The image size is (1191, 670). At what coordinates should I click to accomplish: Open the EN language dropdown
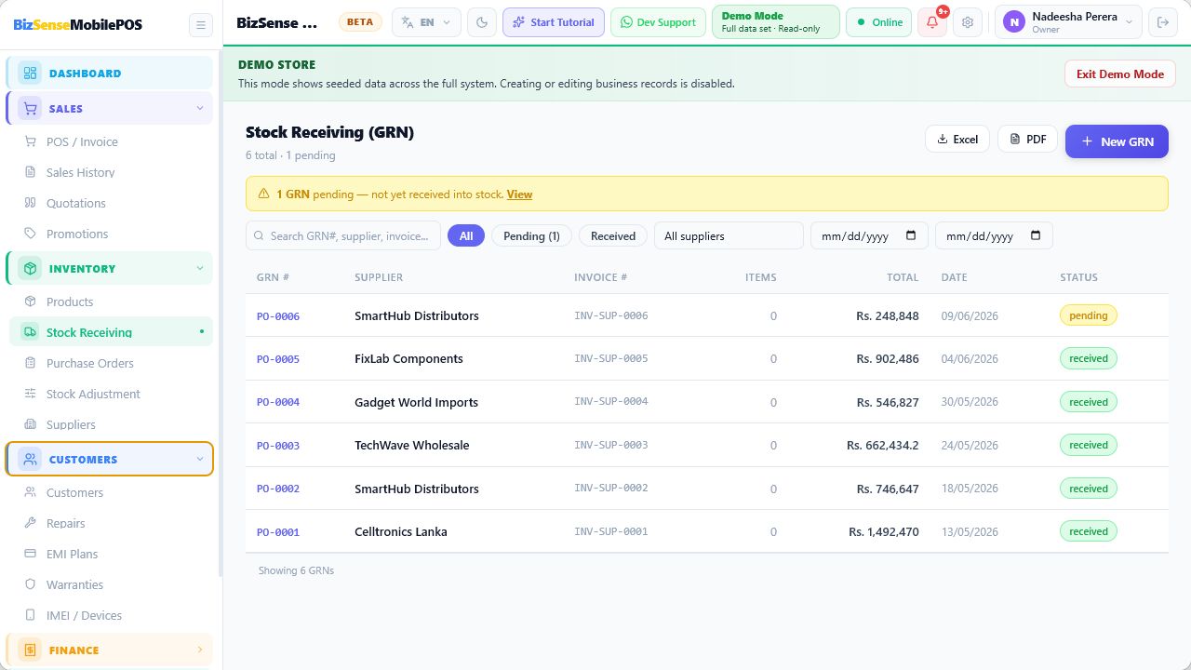coord(426,22)
